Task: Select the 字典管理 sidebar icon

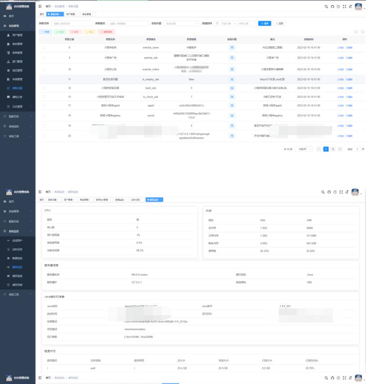Action: [8, 79]
